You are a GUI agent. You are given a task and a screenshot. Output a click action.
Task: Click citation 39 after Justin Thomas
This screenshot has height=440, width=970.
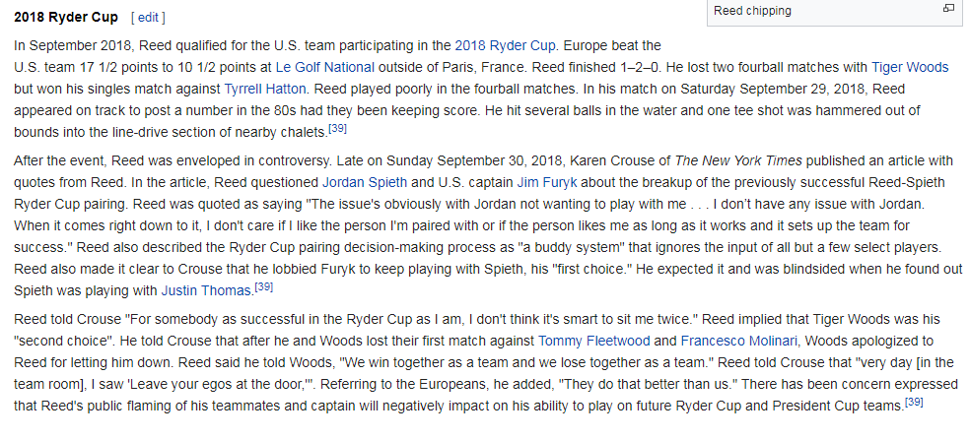[x=263, y=286]
